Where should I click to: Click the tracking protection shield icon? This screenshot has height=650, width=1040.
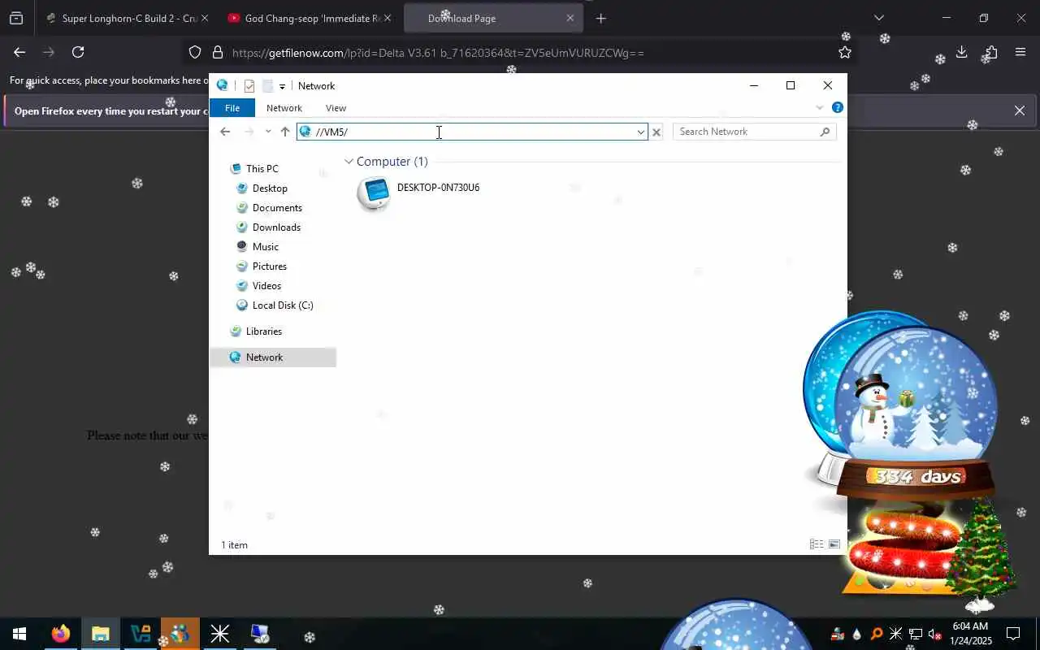195,53
